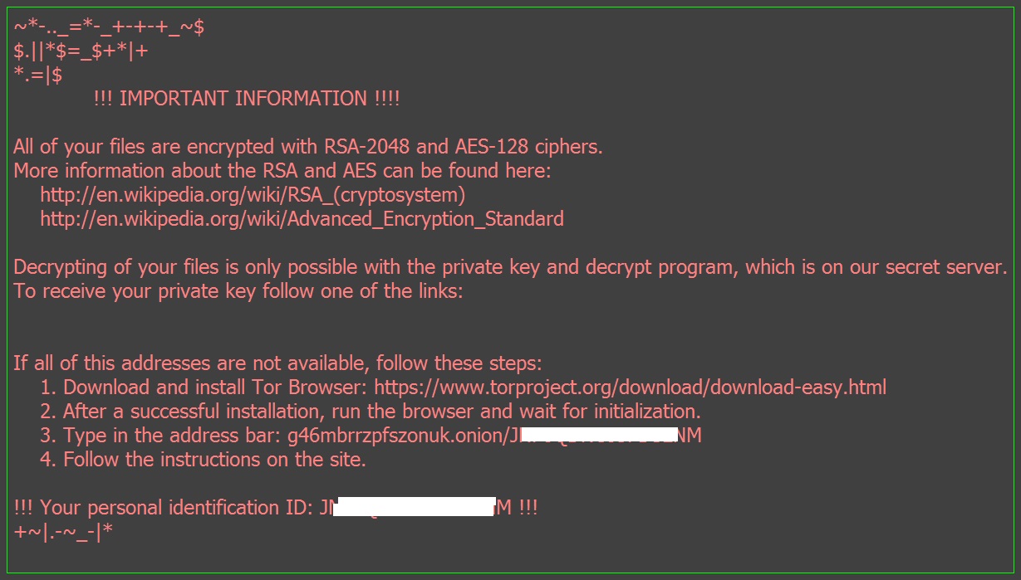Click the RSA cryptosystem Wikipedia link
The image size is (1021, 580).
pos(252,195)
